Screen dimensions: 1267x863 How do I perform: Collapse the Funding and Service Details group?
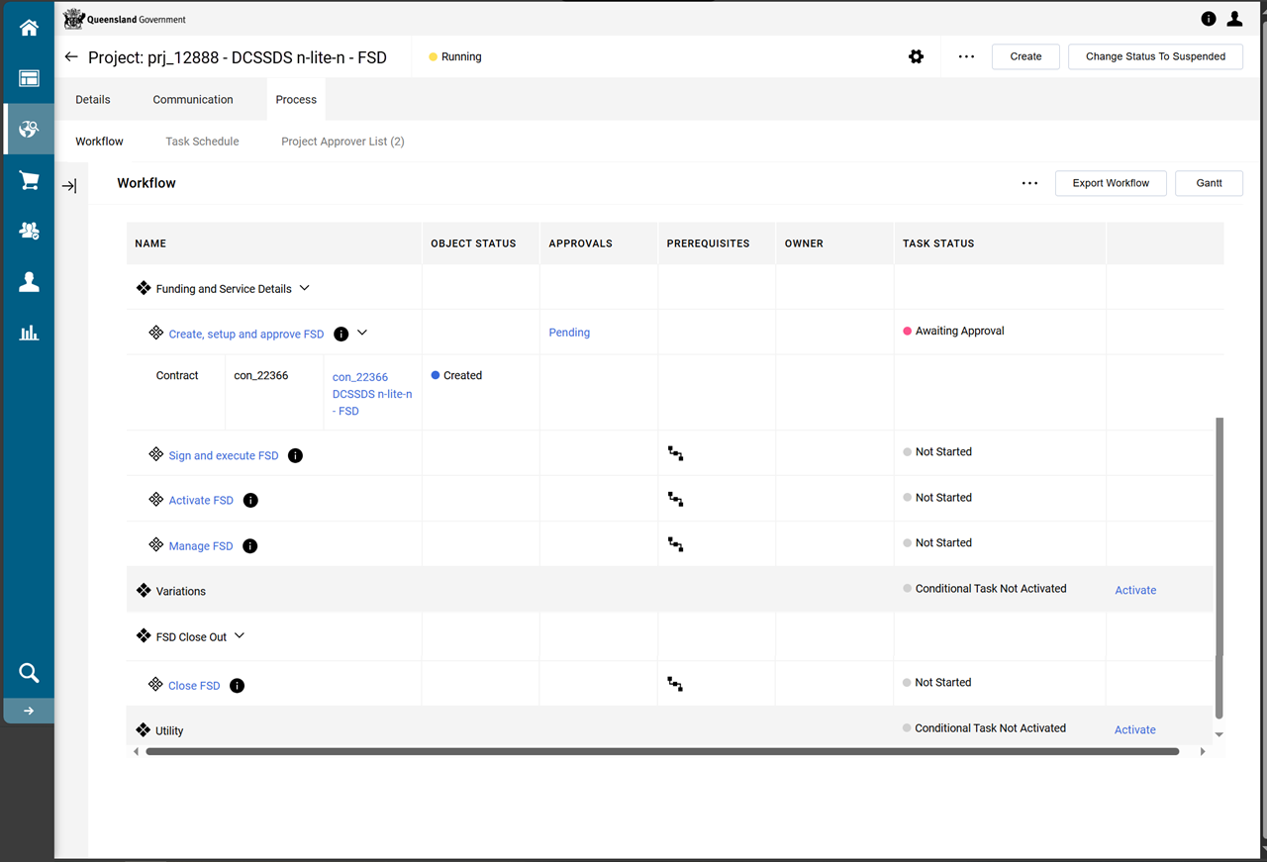304,288
